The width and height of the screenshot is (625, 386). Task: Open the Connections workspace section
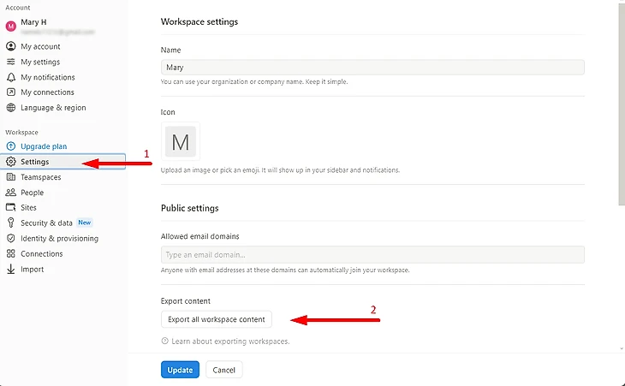[41, 253]
